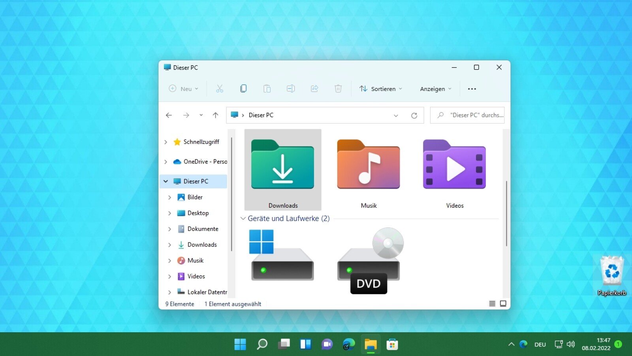The image size is (632, 356).
Task: Switch to details view in the status bar
Action: click(492, 303)
